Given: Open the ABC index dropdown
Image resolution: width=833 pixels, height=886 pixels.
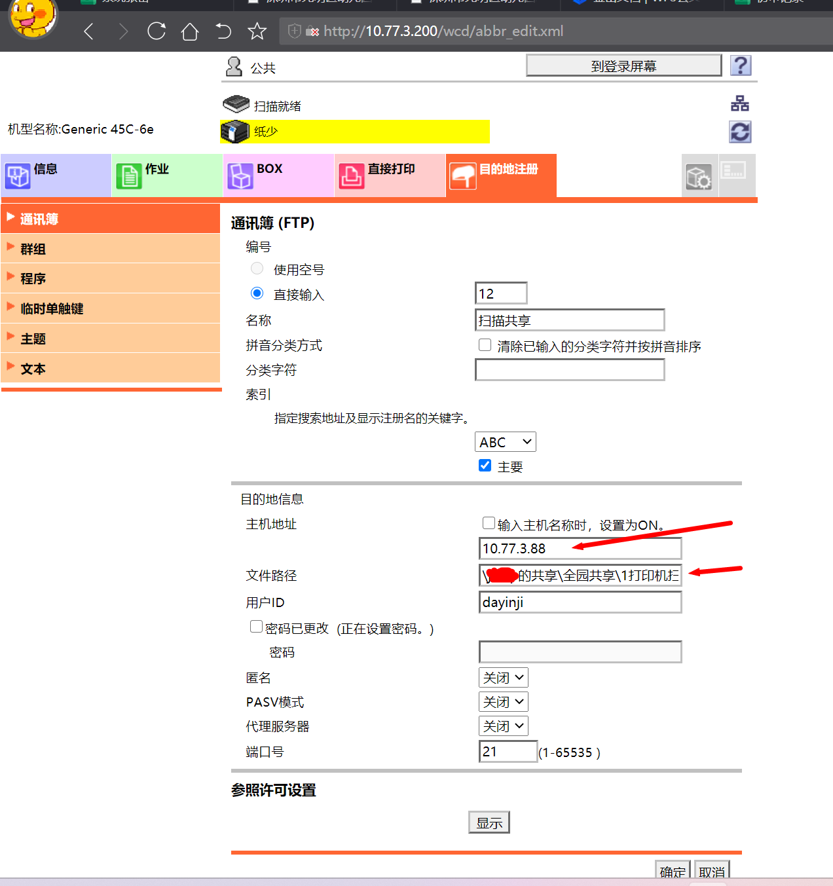Looking at the screenshot, I should (x=506, y=442).
